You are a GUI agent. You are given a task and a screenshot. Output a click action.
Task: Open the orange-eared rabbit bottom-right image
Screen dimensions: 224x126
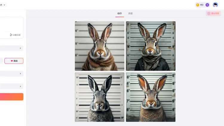coord(151,97)
